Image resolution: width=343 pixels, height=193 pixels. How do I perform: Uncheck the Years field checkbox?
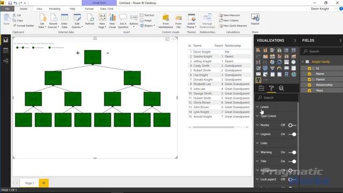(x=309, y=91)
